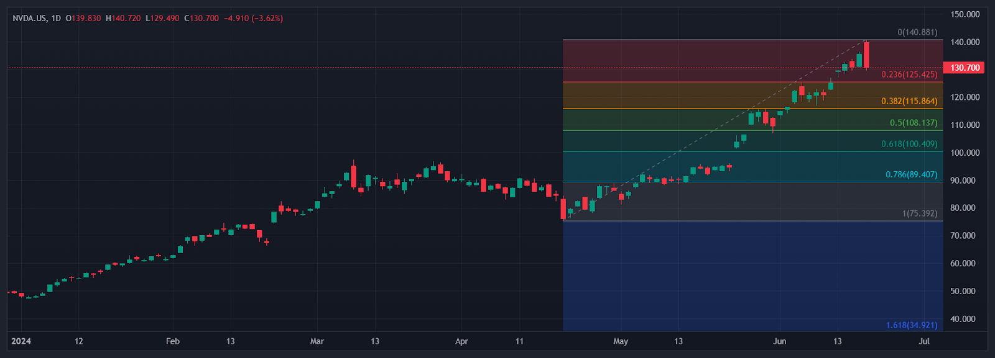Click the 0.786(89.407) retracement label
Image resolution: width=995 pixels, height=358 pixels.
911,174
